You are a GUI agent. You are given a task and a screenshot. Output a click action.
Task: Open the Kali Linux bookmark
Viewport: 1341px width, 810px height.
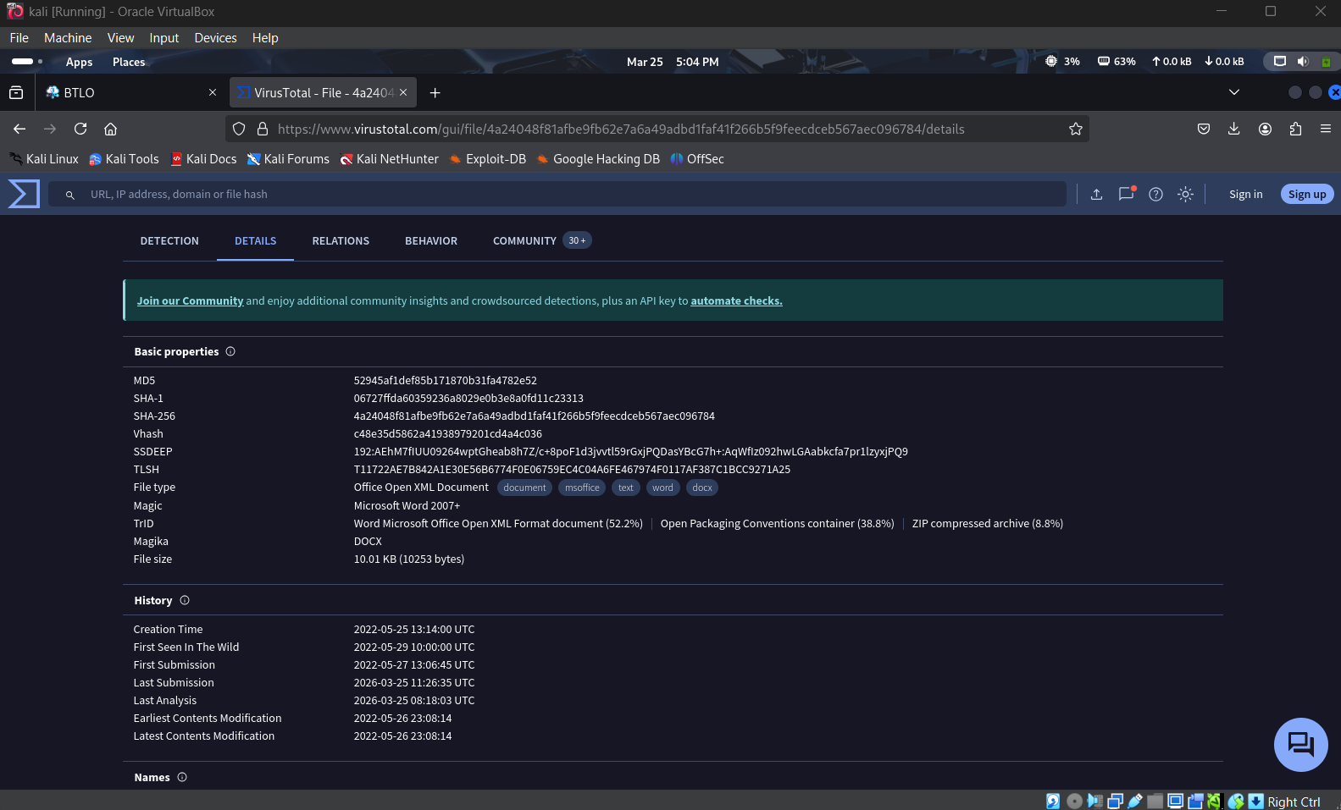tap(44, 159)
